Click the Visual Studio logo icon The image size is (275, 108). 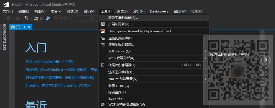[6, 4]
